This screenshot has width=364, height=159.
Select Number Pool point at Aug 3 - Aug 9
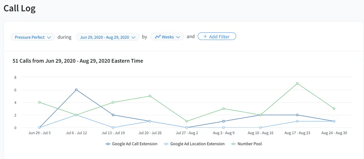pyautogui.click(x=223, y=109)
